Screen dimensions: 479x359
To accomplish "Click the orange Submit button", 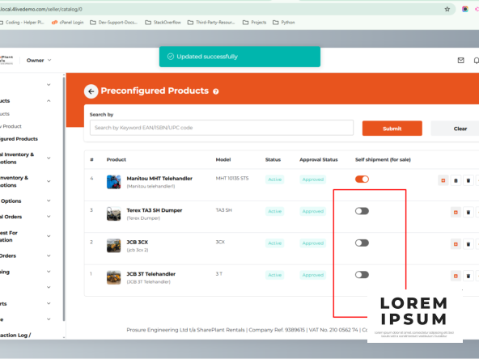I will (x=392, y=129).
